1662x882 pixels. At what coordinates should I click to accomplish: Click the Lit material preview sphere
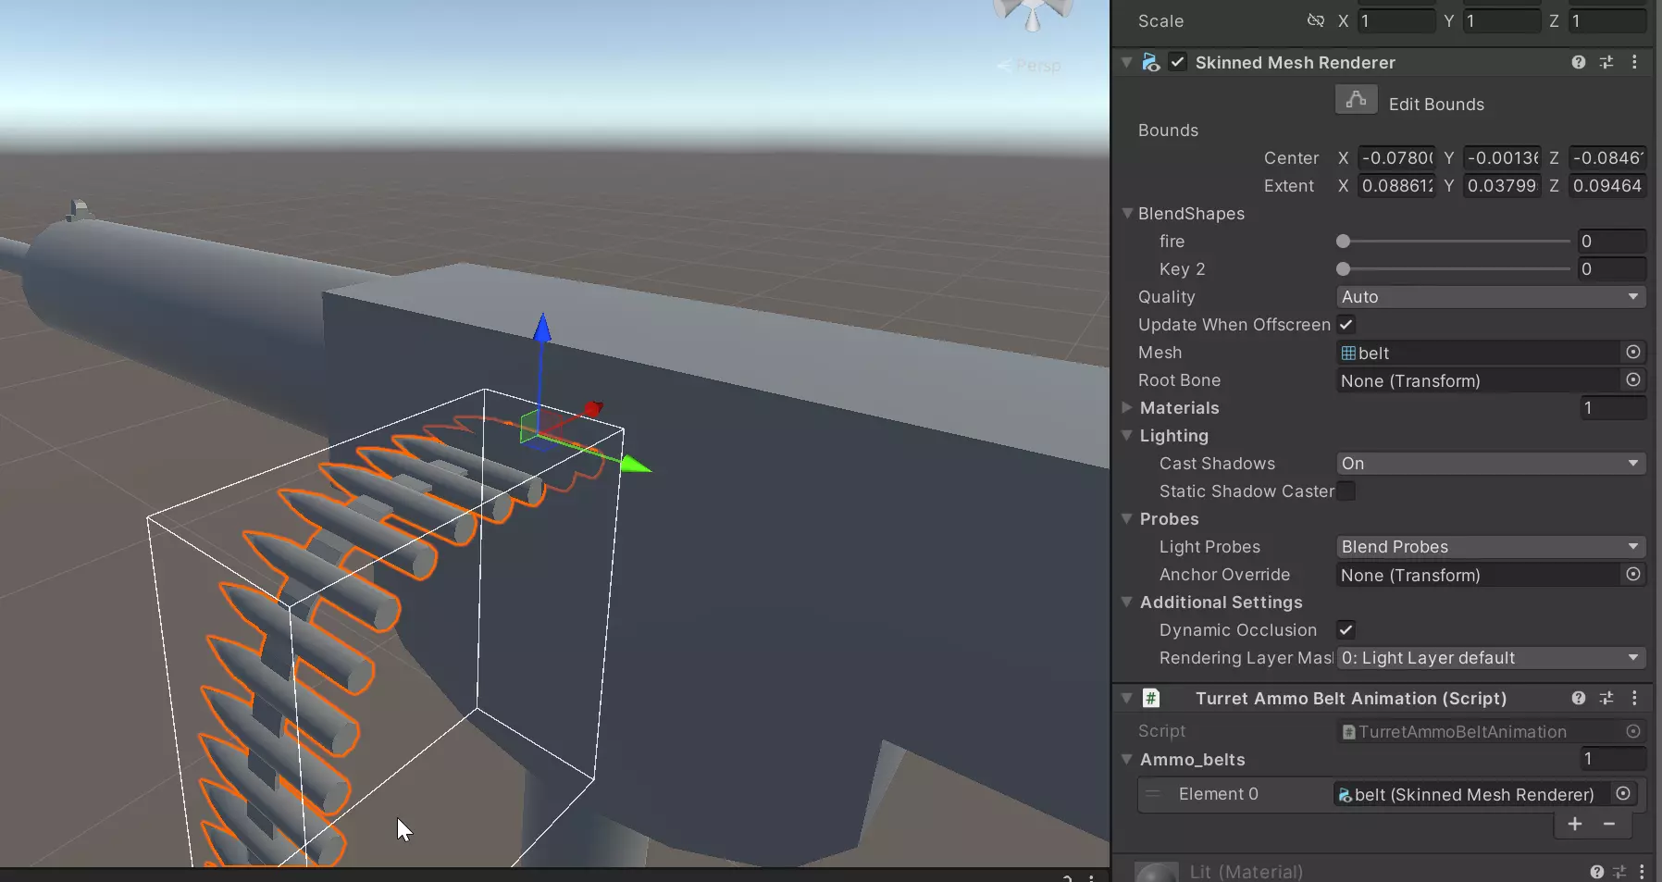coord(1157,873)
